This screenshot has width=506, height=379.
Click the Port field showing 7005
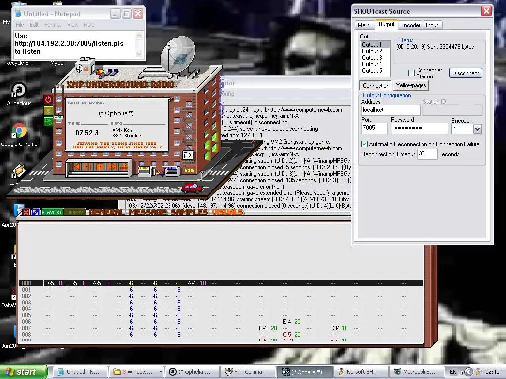(x=375, y=128)
